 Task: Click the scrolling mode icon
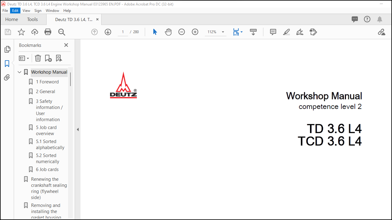(253, 32)
